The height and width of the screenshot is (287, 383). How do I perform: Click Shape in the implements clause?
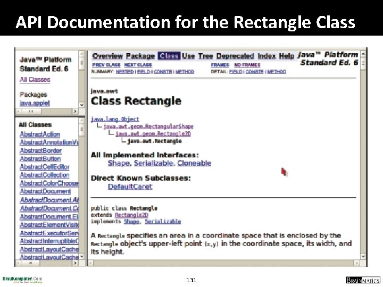tap(132, 221)
